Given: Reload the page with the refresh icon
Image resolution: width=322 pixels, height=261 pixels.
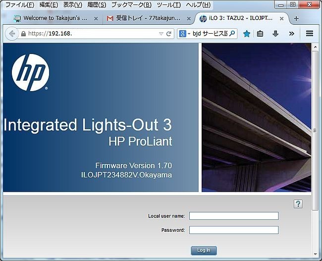Looking at the screenshot, I should [168, 34].
